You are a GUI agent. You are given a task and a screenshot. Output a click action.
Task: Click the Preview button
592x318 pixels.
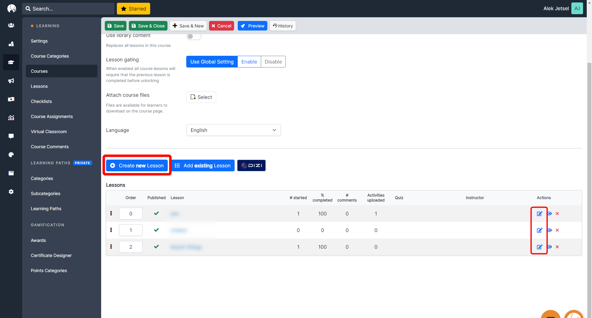click(x=253, y=26)
